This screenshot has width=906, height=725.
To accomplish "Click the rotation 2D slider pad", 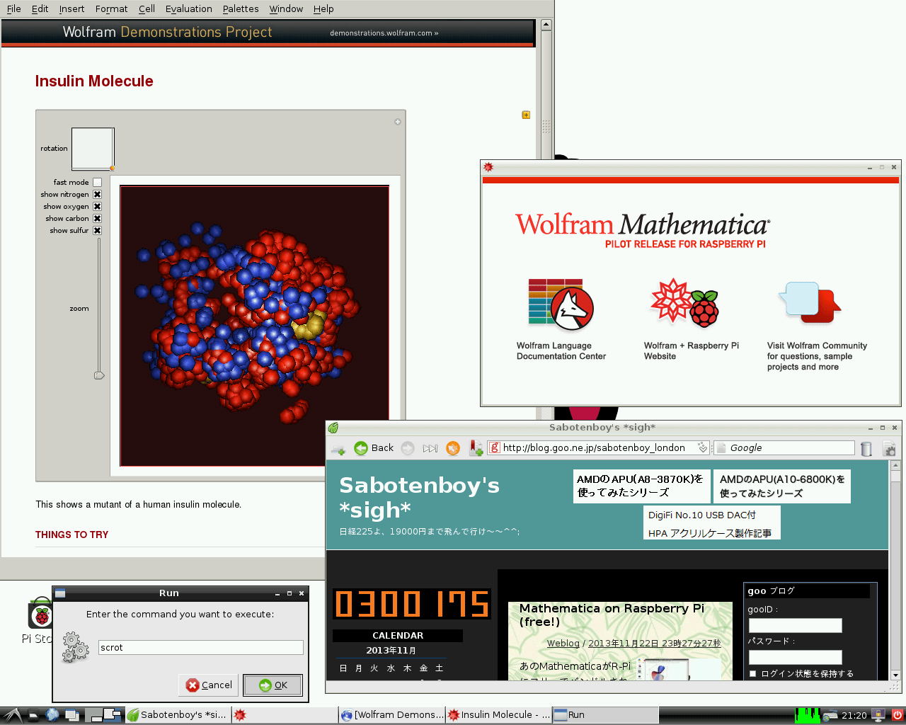I will pos(93,149).
